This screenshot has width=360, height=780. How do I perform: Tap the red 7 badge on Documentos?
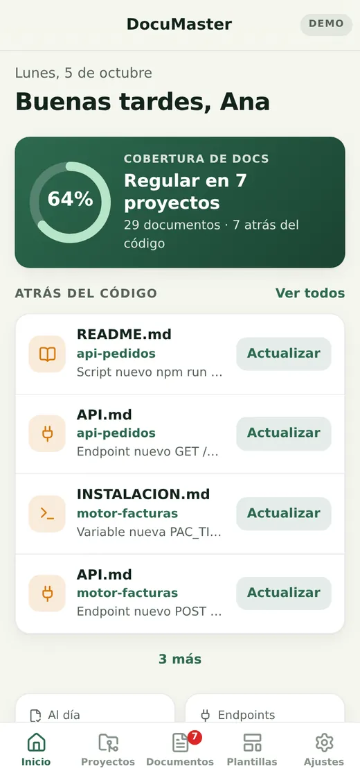[194, 736]
